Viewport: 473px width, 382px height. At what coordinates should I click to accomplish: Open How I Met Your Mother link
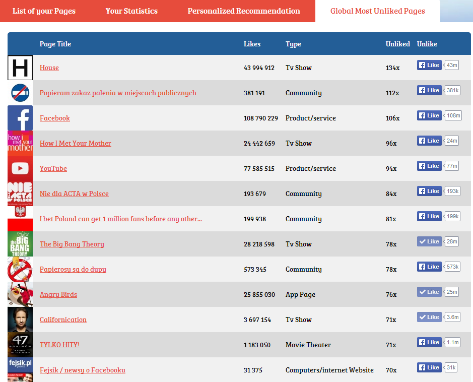[x=76, y=143]
